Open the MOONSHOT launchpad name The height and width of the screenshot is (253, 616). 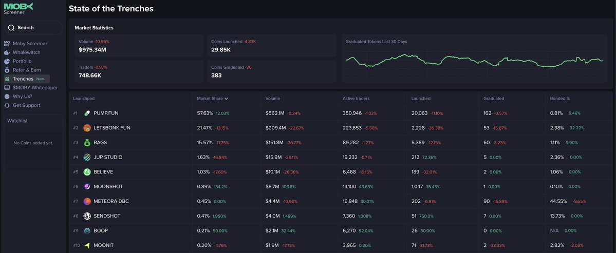pyautogui.click(x=107, y=187)
